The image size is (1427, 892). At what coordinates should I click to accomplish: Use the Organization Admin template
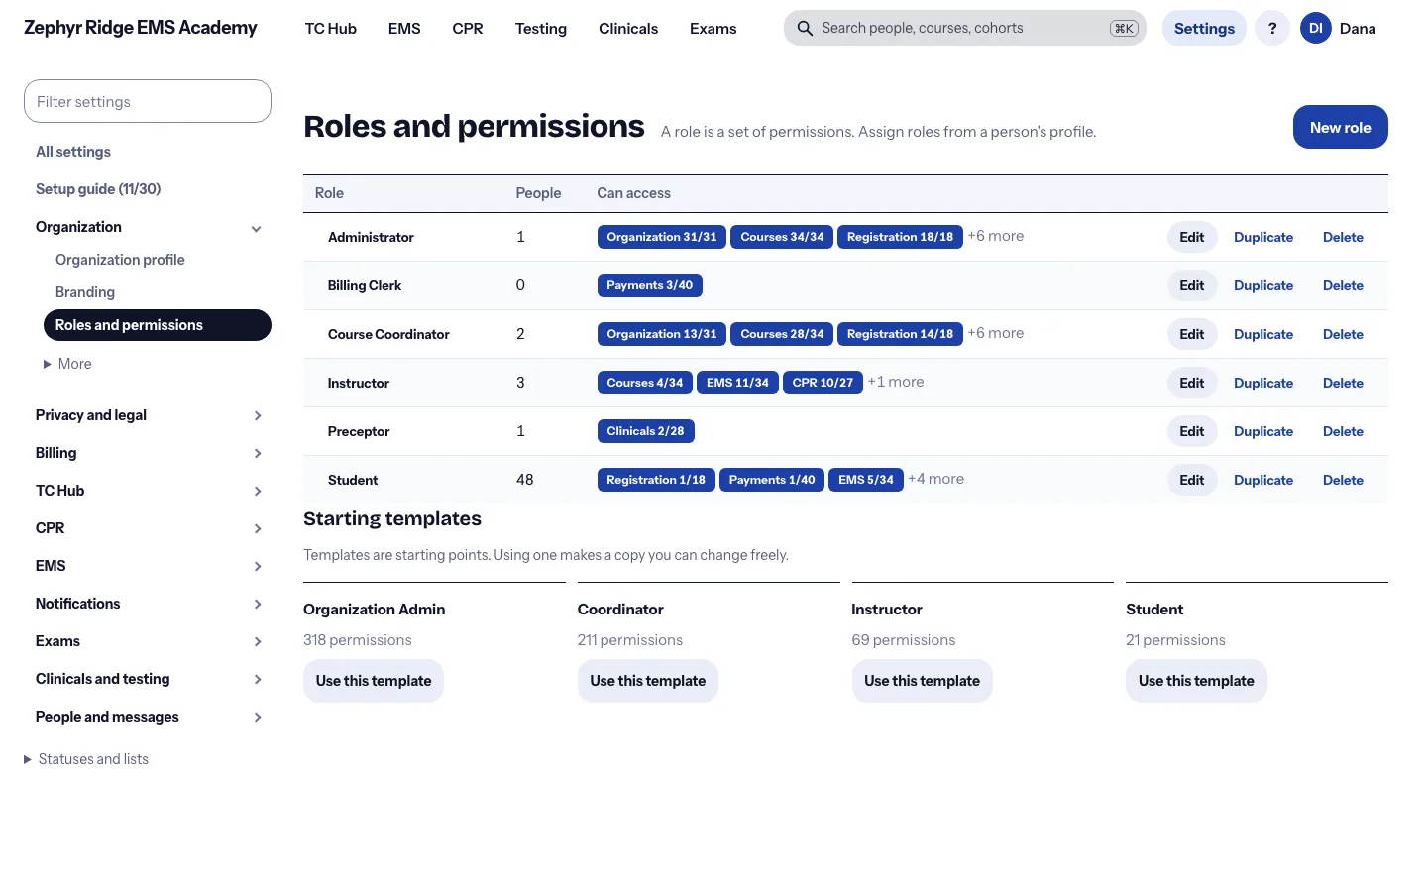pos(374,681)
